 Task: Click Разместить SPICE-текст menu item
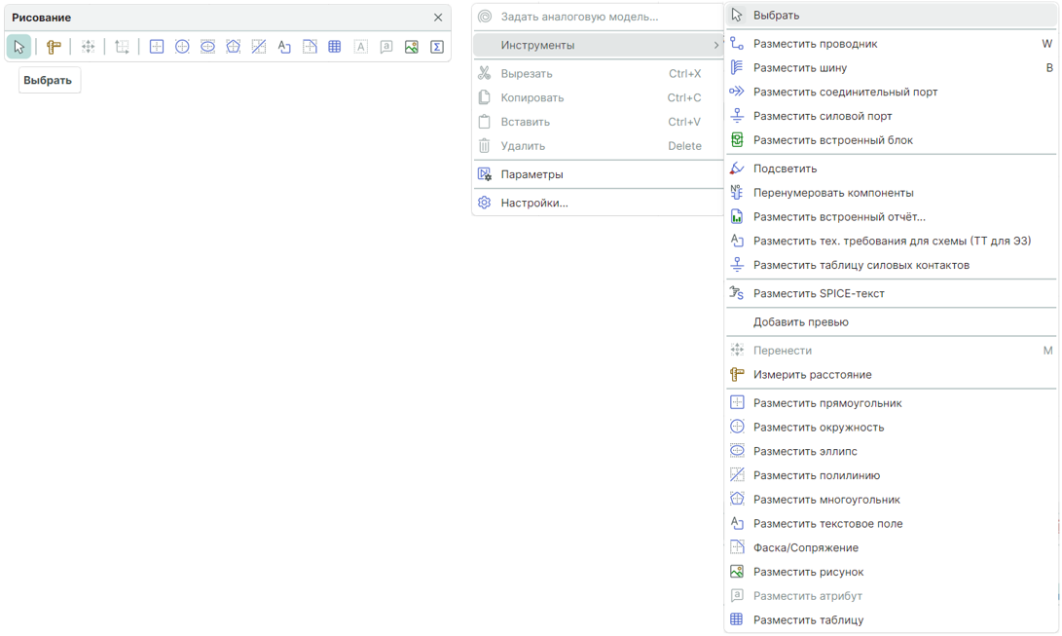(x=818, y=293)
